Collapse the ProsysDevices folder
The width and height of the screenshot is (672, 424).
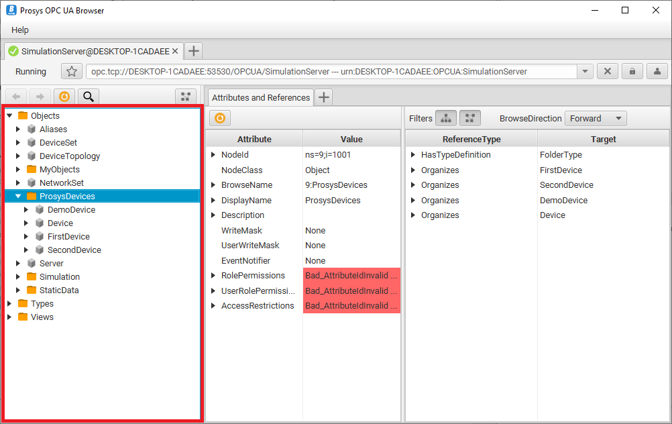(x=18, y=197)
